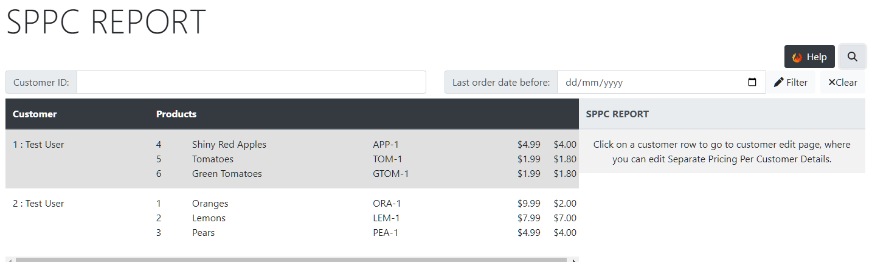The height and width of the screenshot is (262, 872).
Task: Click the SPPC REPORT info panel header
Action: pyautogui.click(x=722, y=114)
